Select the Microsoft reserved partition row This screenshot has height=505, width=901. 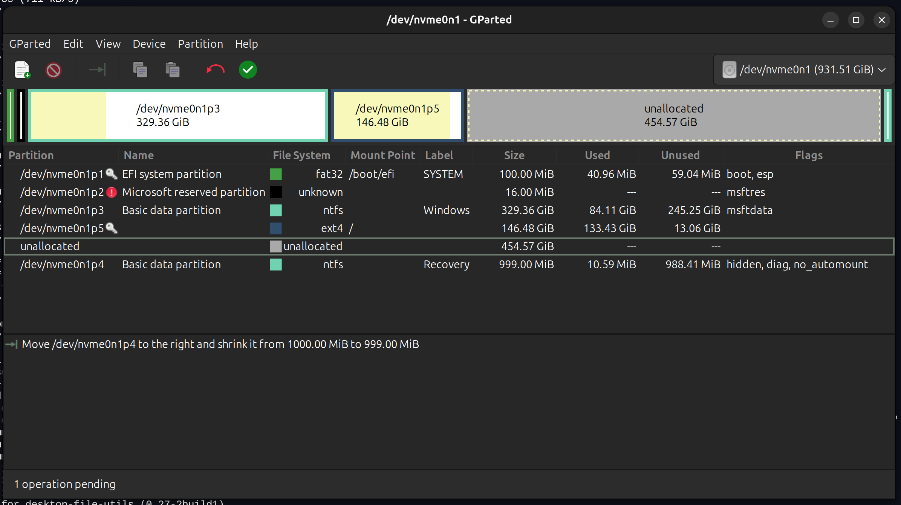[448, 192]
